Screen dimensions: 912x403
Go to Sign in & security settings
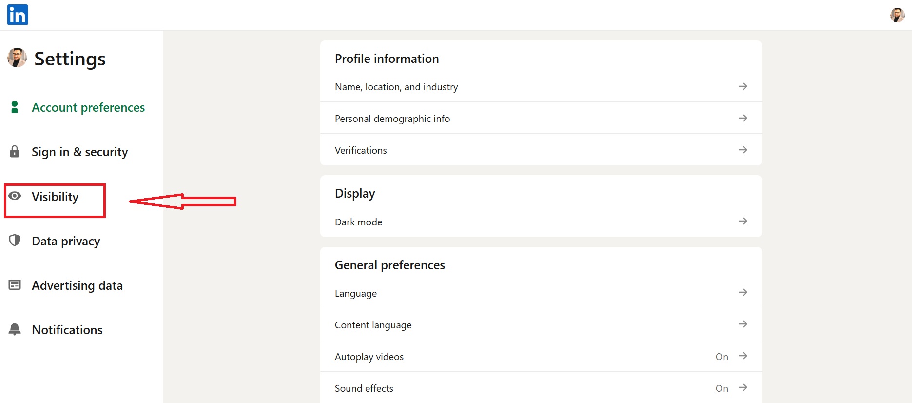(80, 152)
